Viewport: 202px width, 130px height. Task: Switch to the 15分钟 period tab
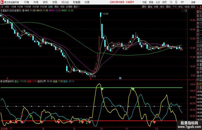click(x=28, y=7)
